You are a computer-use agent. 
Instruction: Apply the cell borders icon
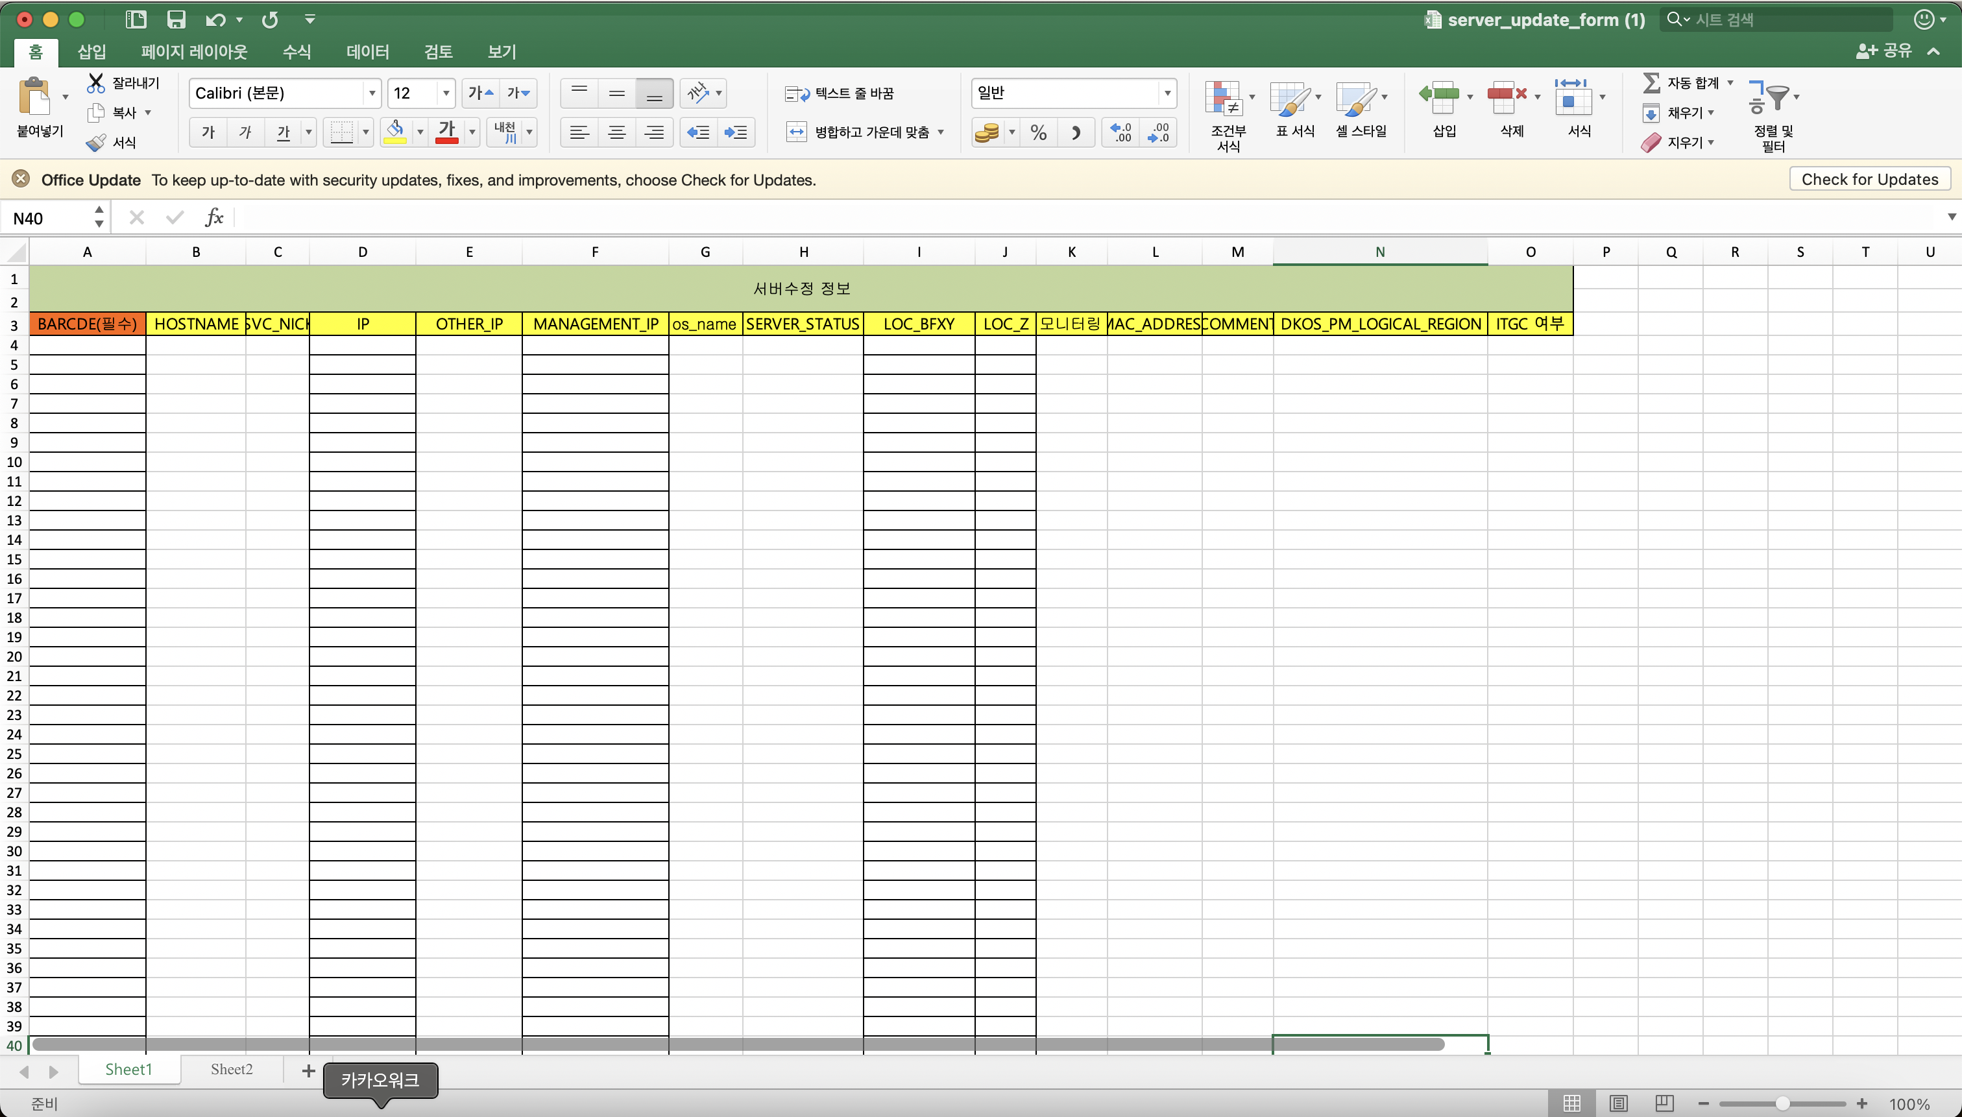coord(341,132)
